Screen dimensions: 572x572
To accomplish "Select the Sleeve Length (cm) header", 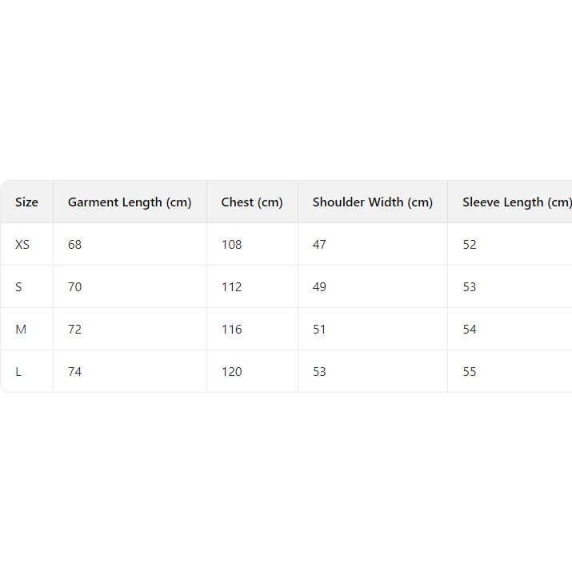I will coord(516,202).
